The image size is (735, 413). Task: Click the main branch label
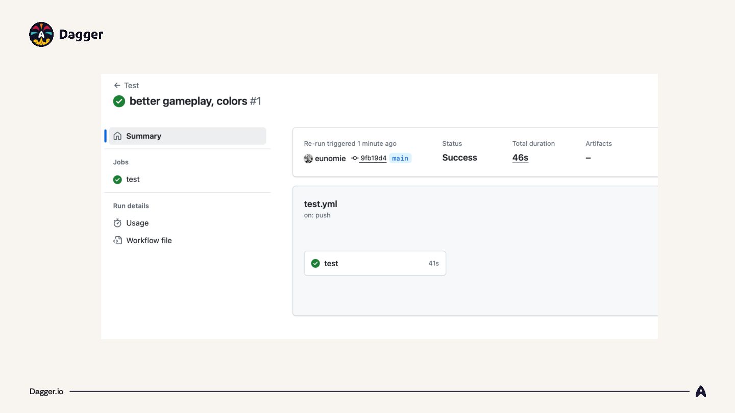(x=400, y=158)
